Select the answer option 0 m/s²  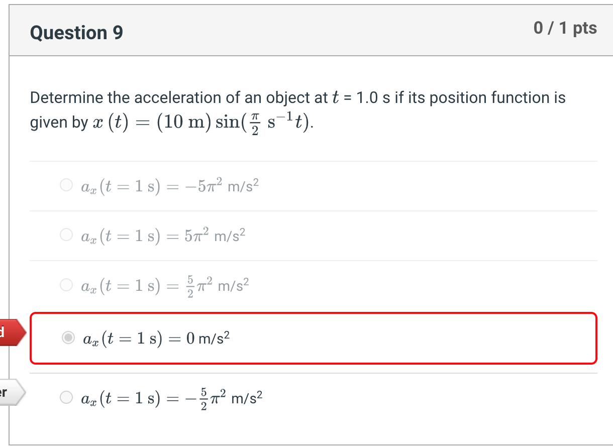[x=67, y=339]
